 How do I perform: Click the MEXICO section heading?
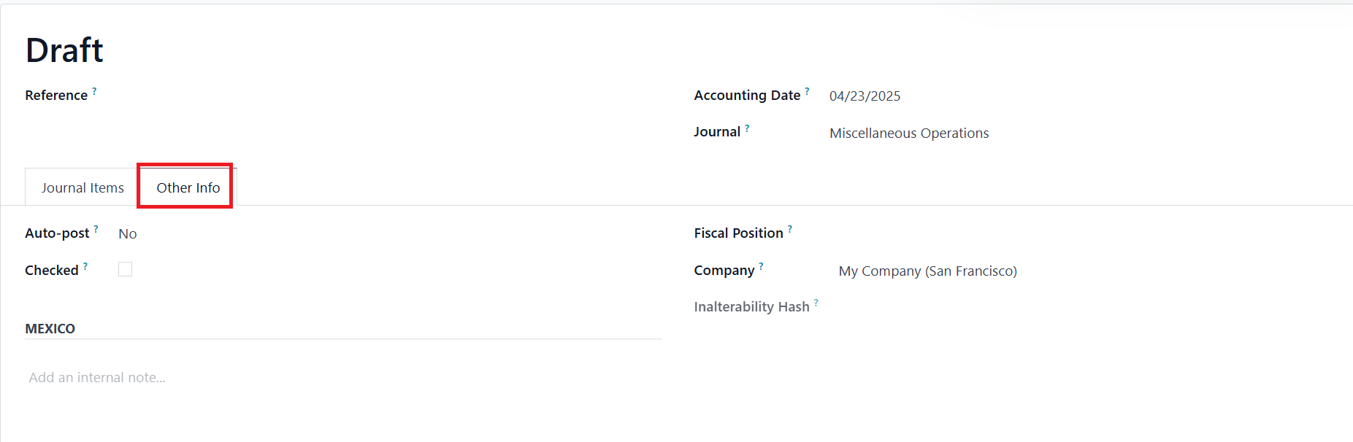[50, 329]
